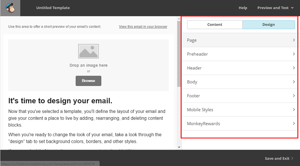Click the Untitled Template title
The height and width of the screenshot is (166, 300).
(x=53, y=8)
